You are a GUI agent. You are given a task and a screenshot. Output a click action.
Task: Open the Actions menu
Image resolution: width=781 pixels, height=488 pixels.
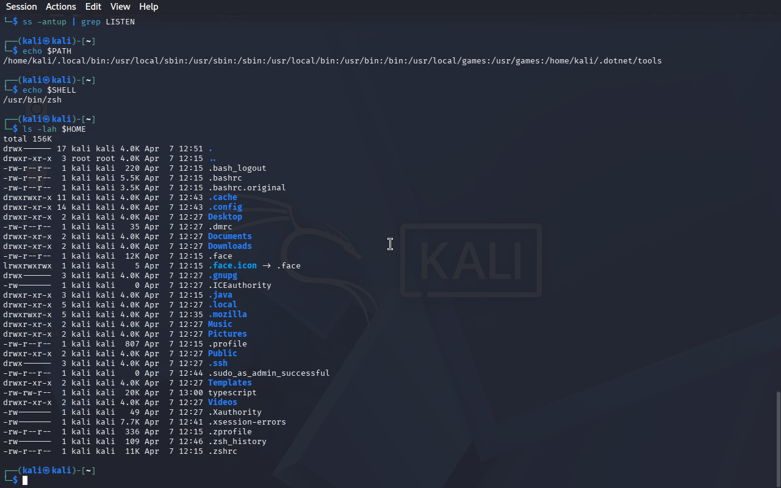[61, 7]
